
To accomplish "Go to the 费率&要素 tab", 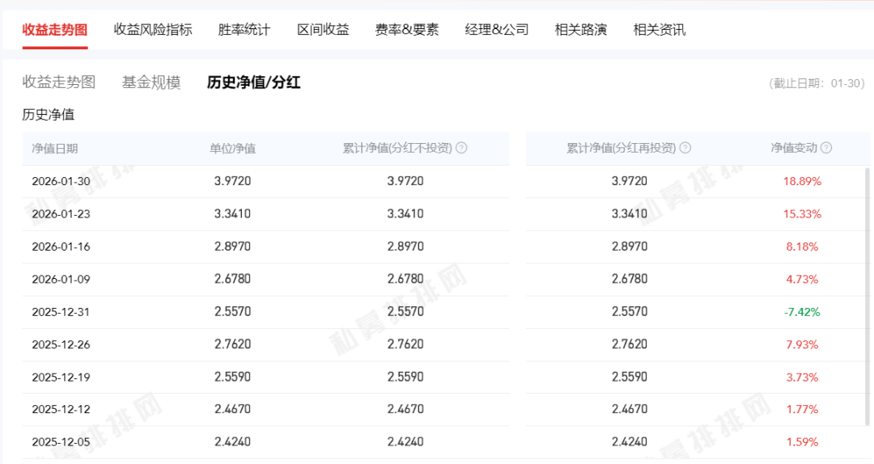I will 407,30.
